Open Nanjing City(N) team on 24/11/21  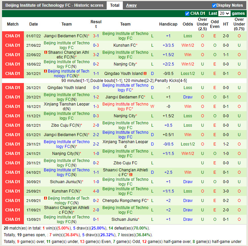(x=66, y=154)
